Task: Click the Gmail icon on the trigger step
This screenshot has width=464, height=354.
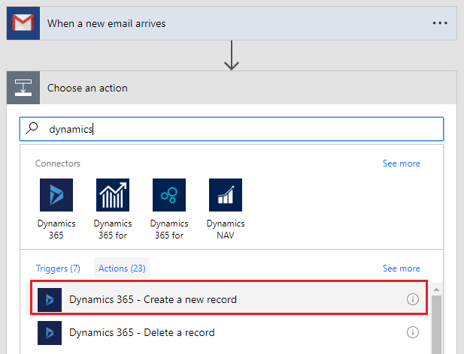Action: click(23, 23)
